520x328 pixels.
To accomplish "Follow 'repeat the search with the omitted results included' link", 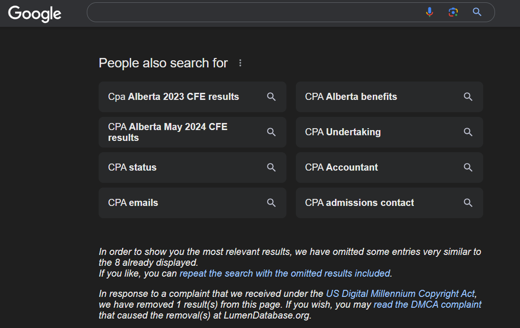I will coord(285,273).
